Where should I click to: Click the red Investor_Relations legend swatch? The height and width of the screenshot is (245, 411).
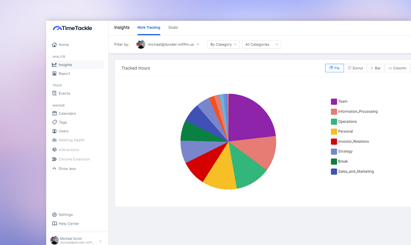(x=334, y=141)
